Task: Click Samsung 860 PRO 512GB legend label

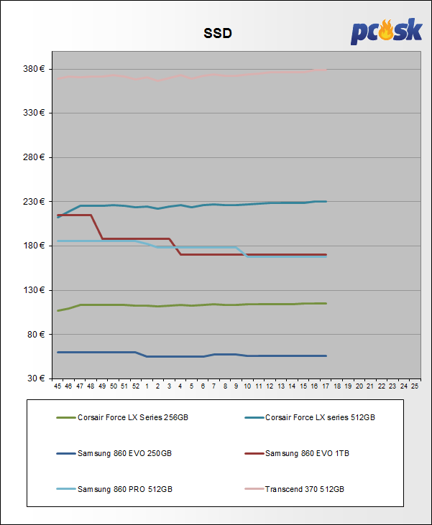Action: pos(125,489)
